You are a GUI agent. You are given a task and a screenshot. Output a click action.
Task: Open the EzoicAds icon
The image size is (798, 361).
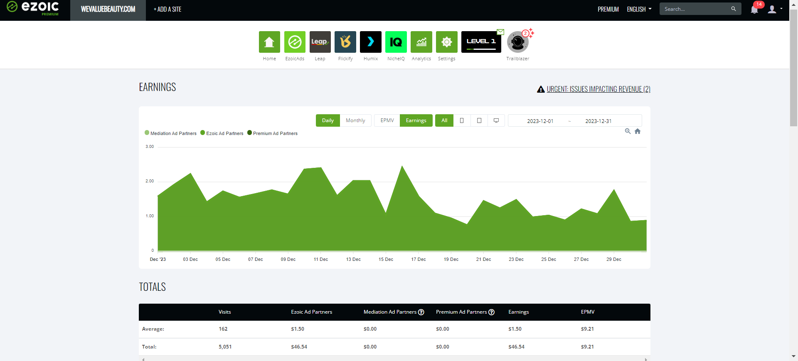(295, 42)
